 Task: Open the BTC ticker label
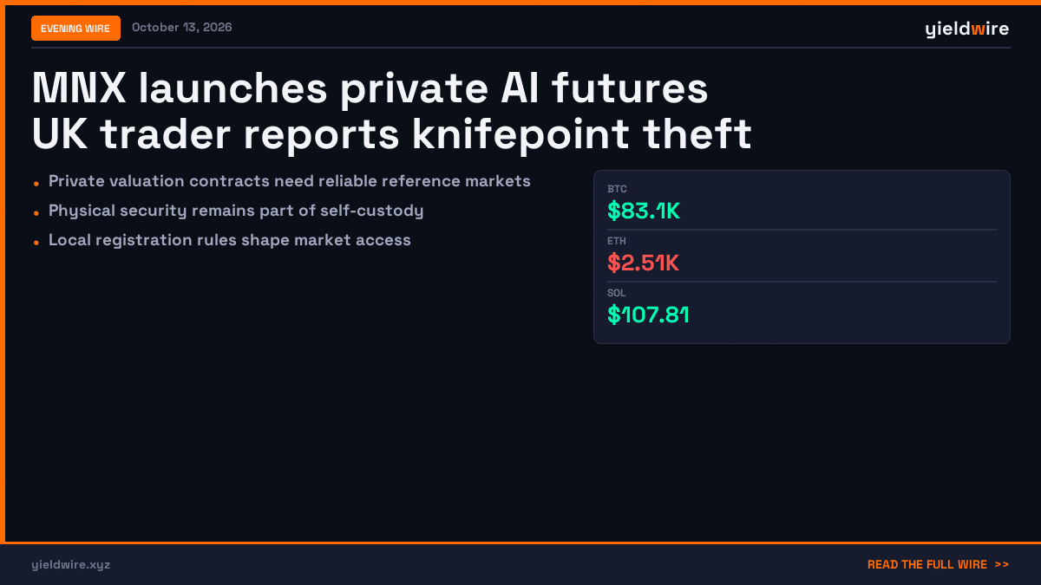617,189
